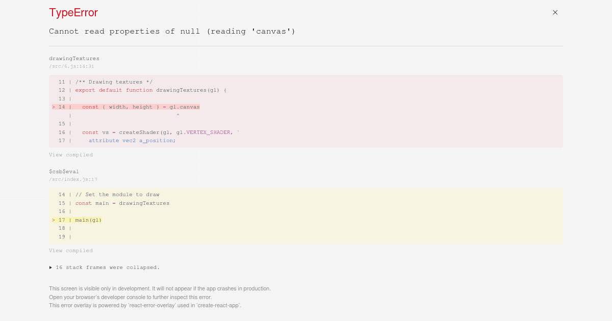This screenshot has height=321, width=612.
Task: Open the /src/index.js:17 source file
Action: (73, 179)
